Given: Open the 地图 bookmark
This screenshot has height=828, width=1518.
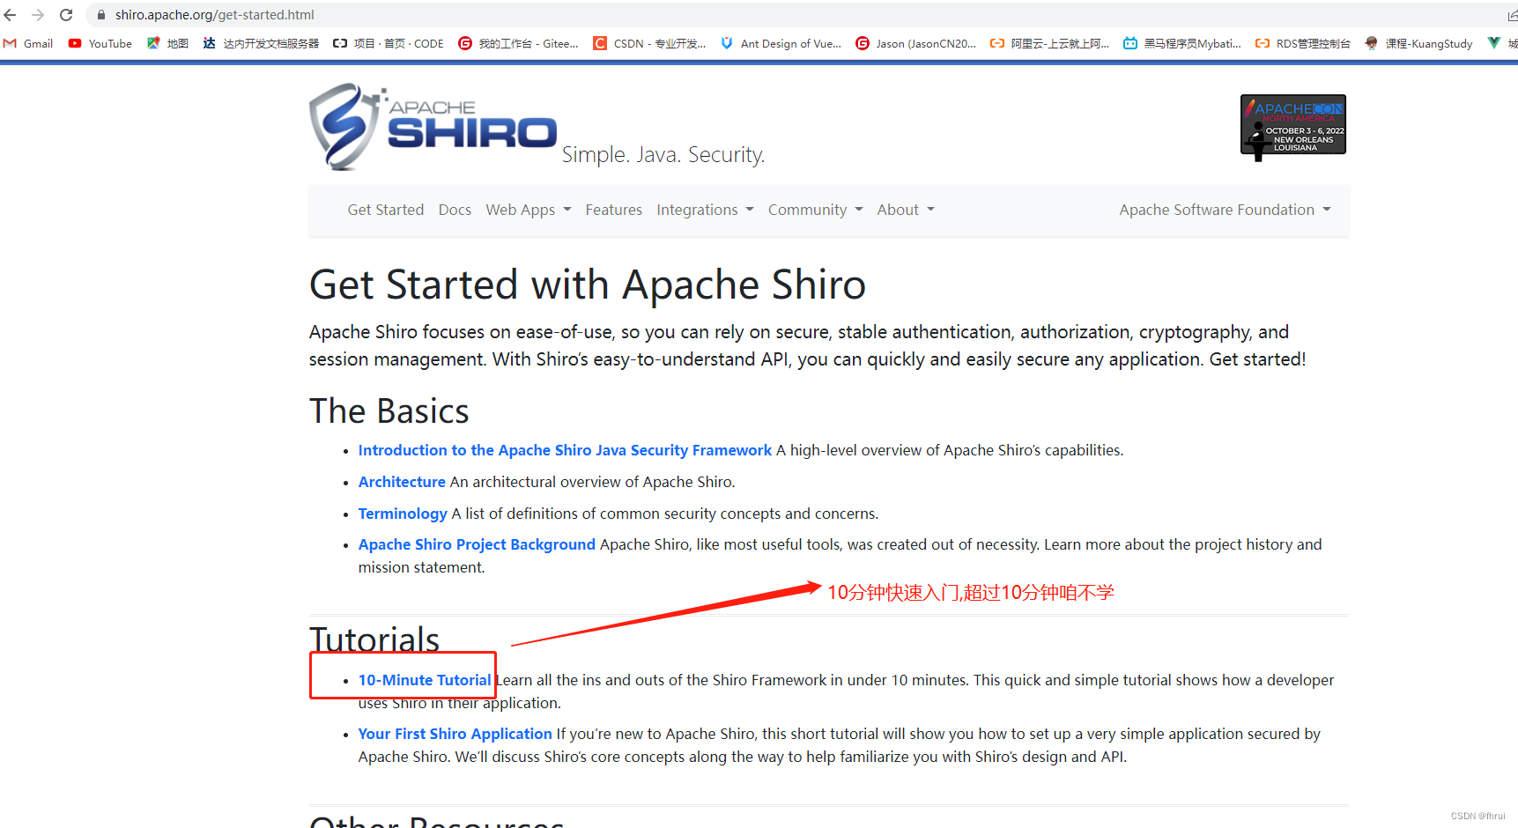Looking at the screenshot, I should point(167,42).
